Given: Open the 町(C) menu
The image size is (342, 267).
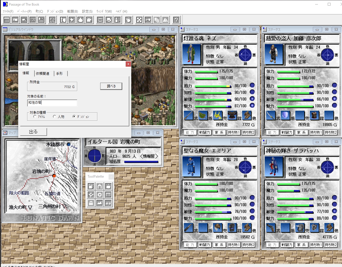Looking at the screenshot, I should (39, 11).
